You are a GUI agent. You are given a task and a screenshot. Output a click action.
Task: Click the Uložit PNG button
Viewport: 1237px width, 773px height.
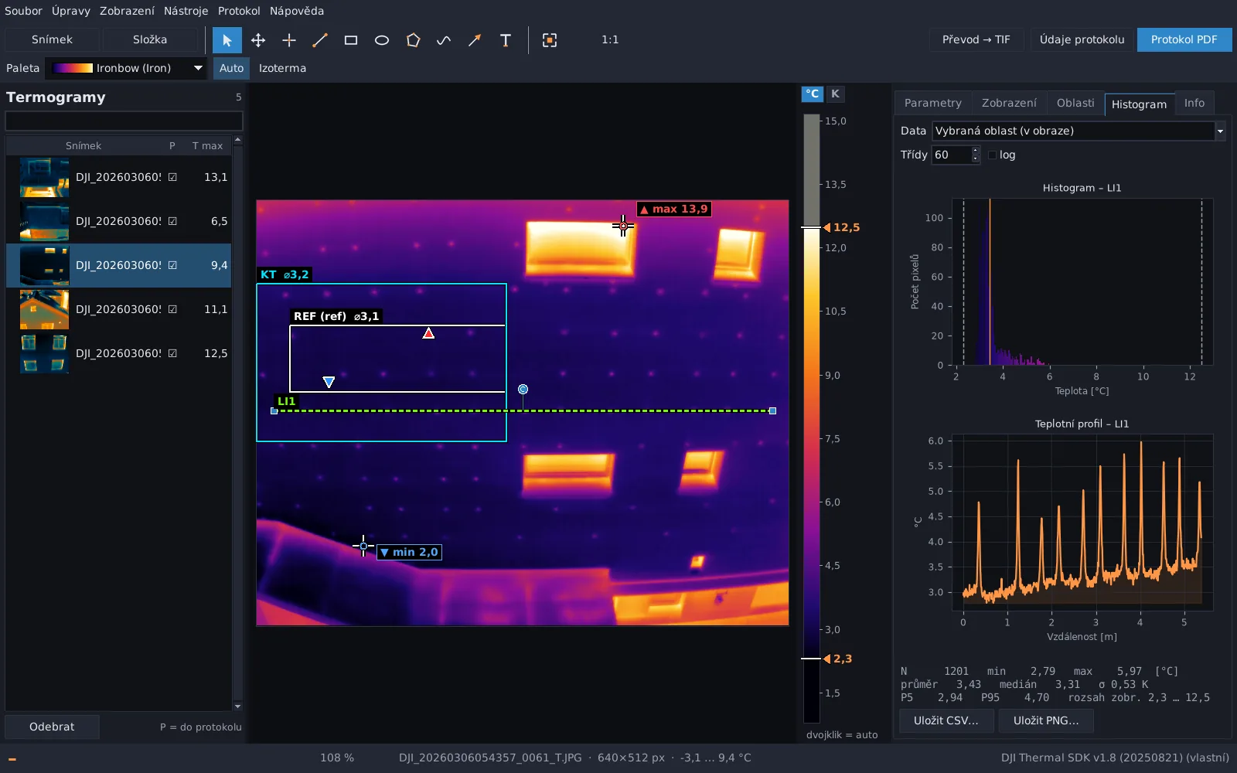[x=1046, y=720]
